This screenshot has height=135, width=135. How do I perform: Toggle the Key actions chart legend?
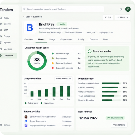(47, 103)
